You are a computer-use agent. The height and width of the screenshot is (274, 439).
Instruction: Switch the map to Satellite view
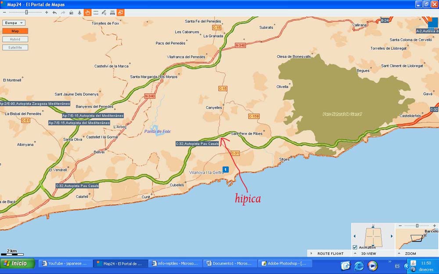point(15,47)
